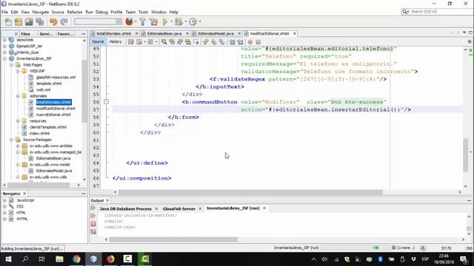Click the green Run Project icon
The image size is (474, 266).
point(165,21)
